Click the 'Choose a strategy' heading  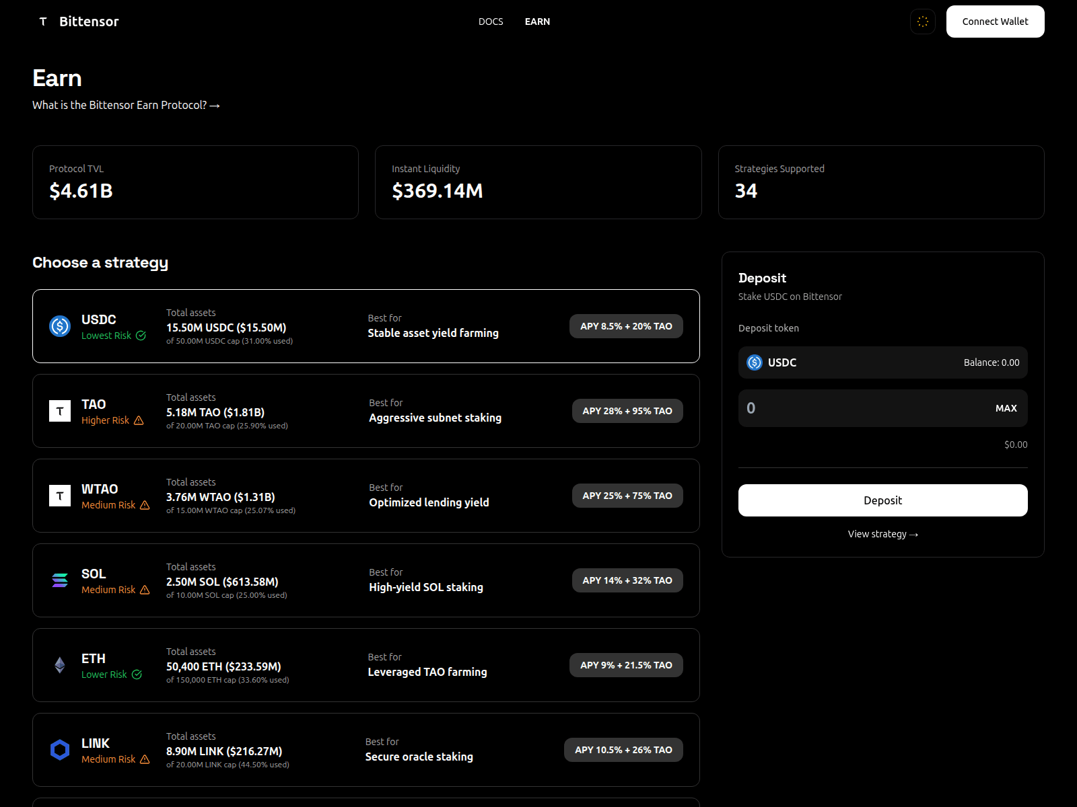(100, 263)
